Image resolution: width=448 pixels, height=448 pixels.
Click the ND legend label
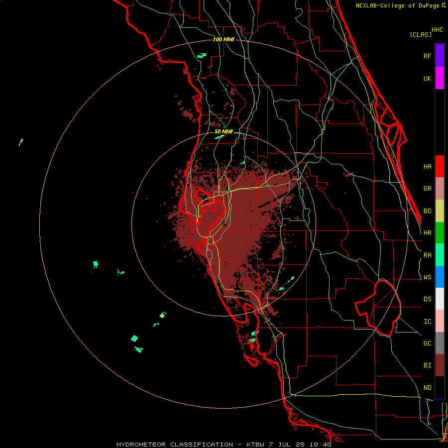coord(427,388)
